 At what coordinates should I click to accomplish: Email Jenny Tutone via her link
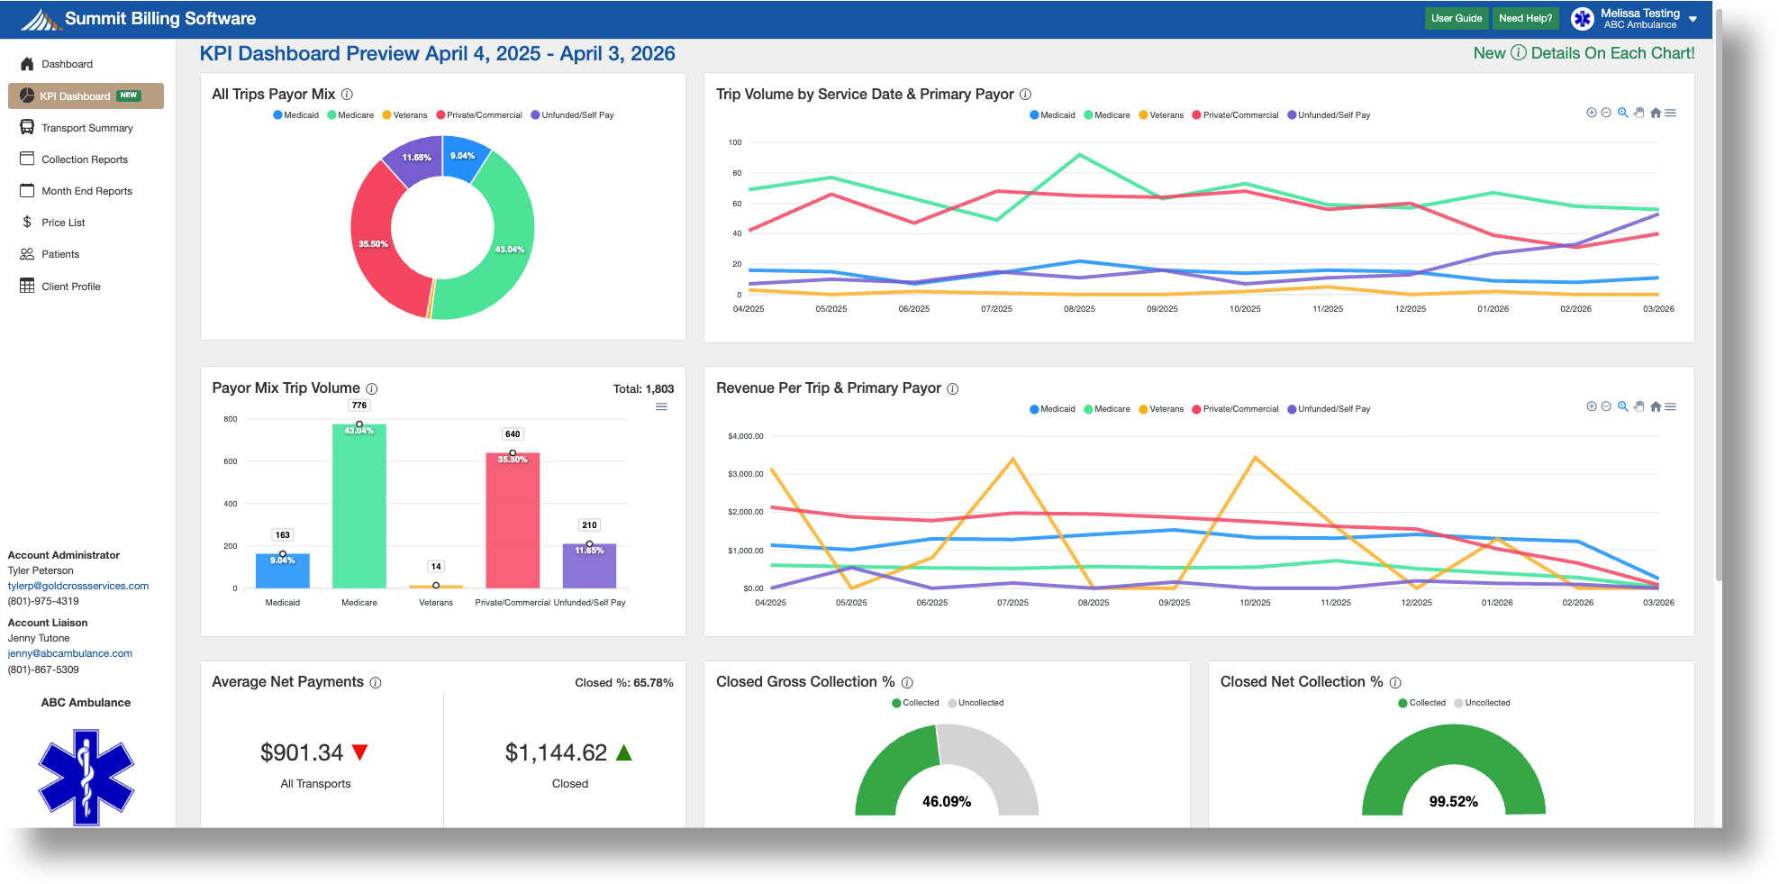click(x=69, y=653)
